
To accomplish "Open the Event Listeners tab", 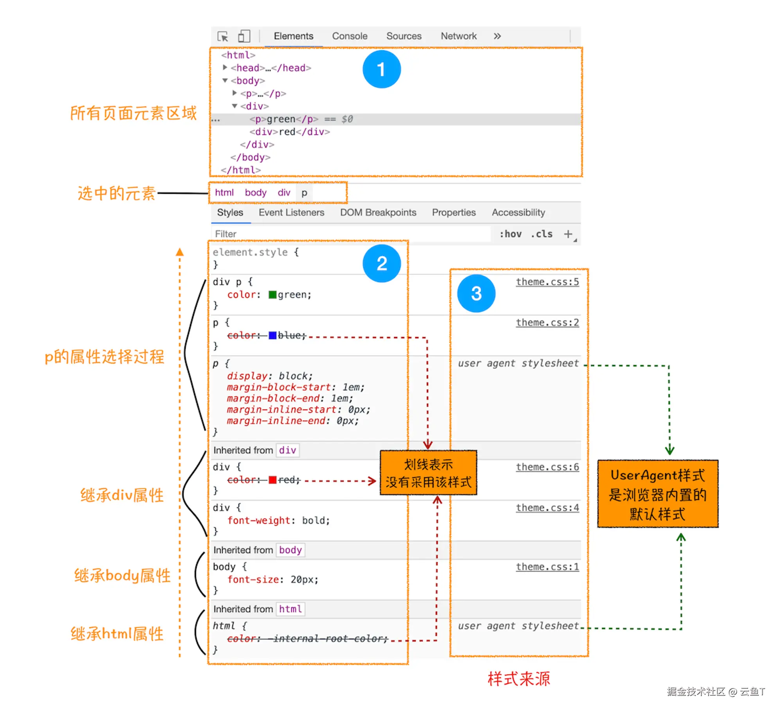I will (291, 212).
